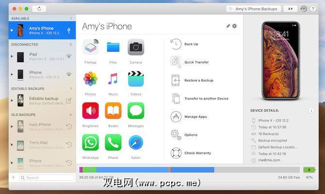Screen dimensions: 325x194
Task: Click the Restore a Backup label
Action: tap(199, 81)
